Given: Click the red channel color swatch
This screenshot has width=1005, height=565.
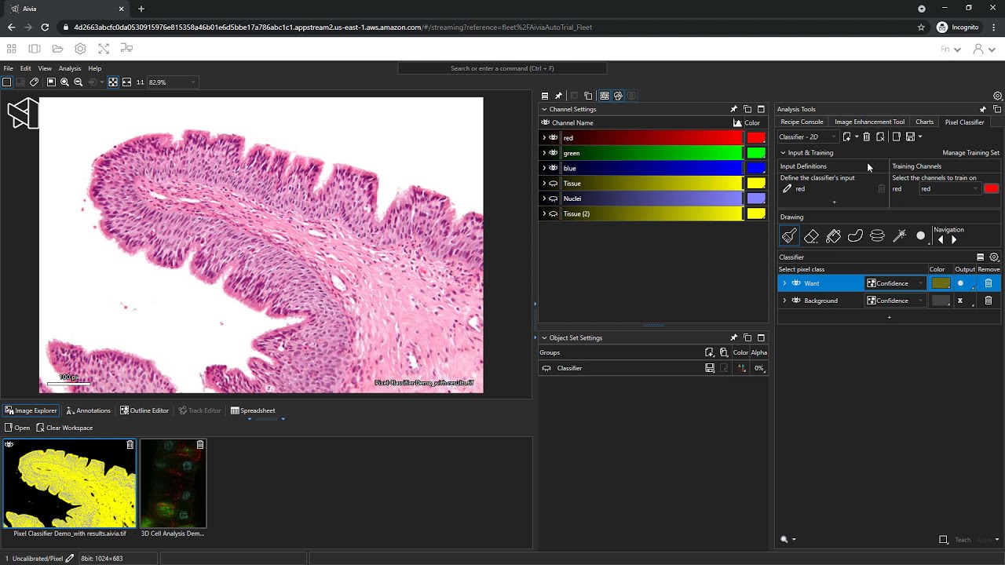Looking at the screenshot, I should pos(755,138).
